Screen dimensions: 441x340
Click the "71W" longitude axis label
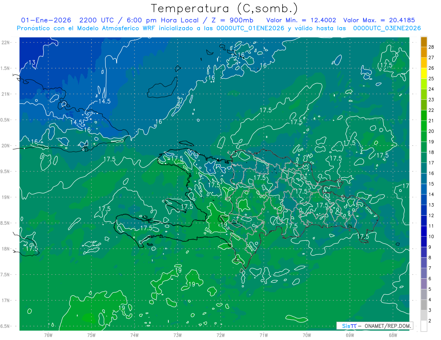(263, 335)
